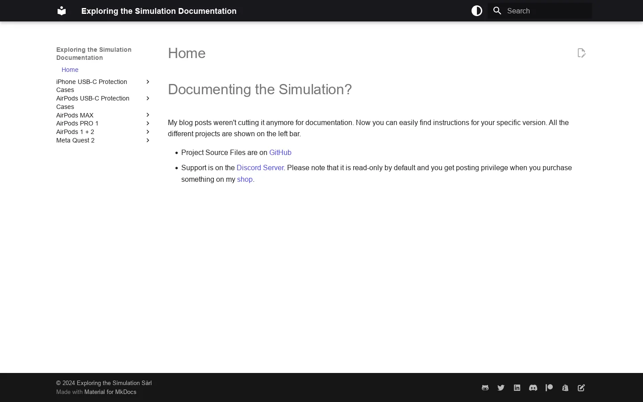Open the GitHub footer icon
The image size is (643, 402).
pyautogui.click(x=485, y=388)
